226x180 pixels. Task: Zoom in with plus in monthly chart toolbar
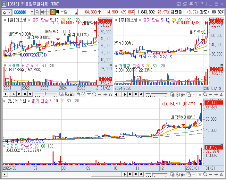point(105,94)
